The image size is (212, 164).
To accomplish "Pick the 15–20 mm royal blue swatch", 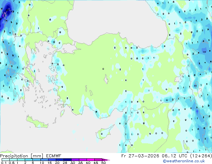I will tap(52, 160).
